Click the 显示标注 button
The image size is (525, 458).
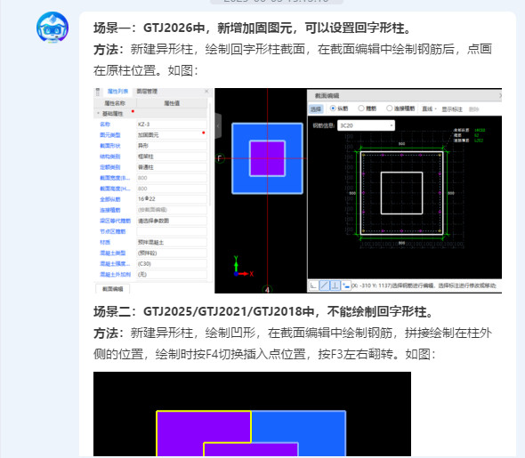[x=452, y=109]
